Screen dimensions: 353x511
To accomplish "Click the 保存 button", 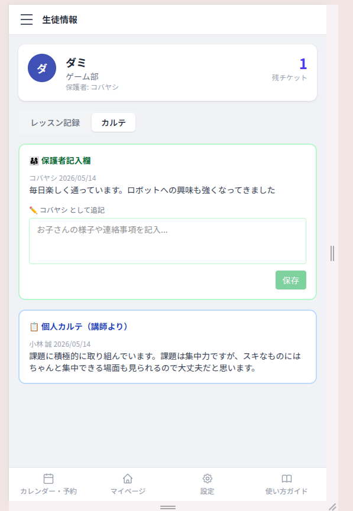I will tap(291, 280).
